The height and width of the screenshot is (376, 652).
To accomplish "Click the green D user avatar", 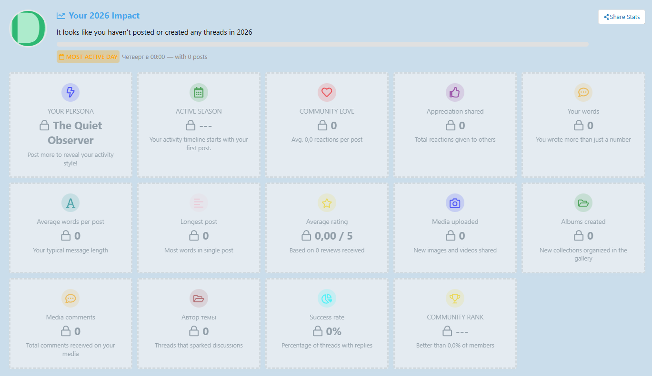I will 28,29.
